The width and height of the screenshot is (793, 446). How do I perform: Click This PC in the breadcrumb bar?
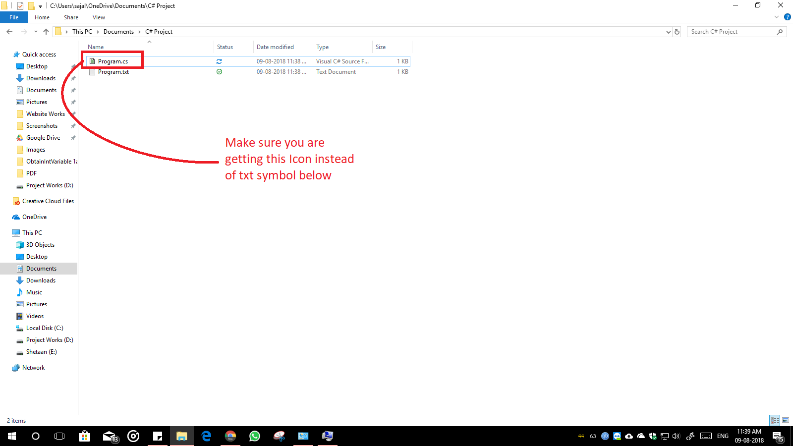point(82,31)
